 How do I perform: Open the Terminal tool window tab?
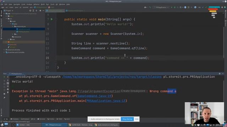[x=41, y=119]
